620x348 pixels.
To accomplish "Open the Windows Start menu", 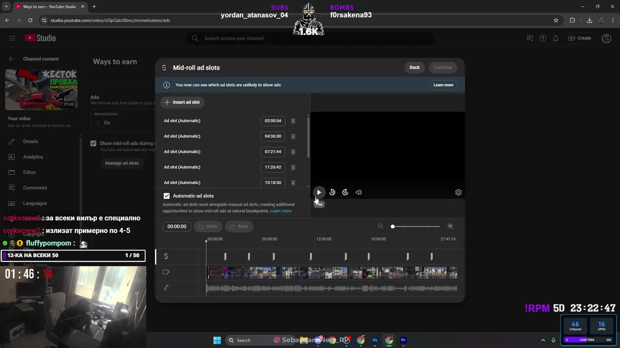I will [x=217, y=340].
